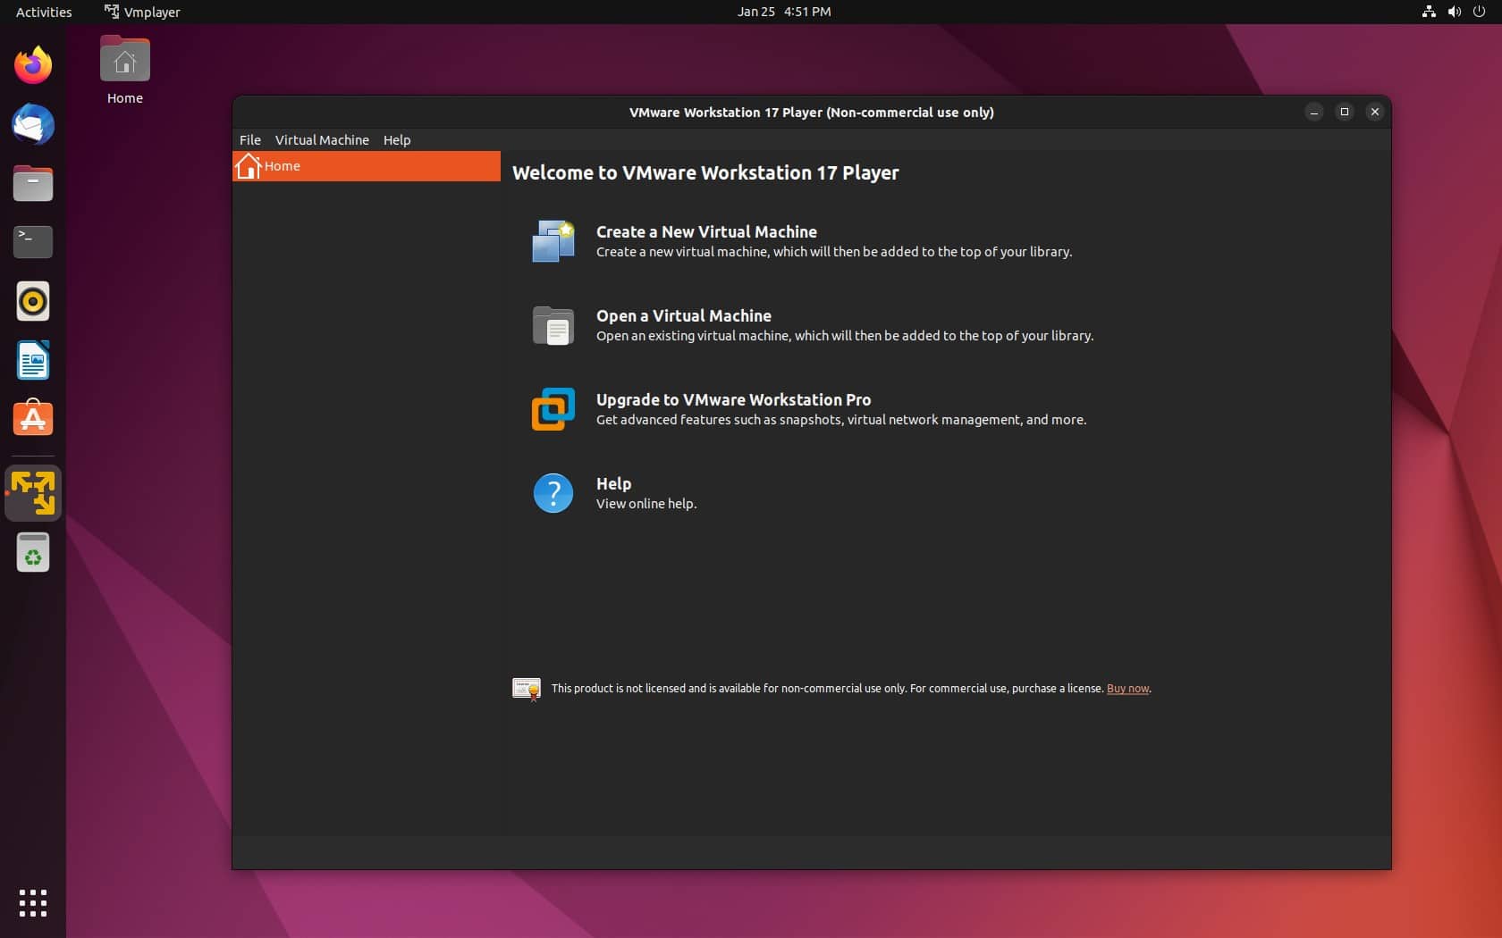This screenshot has height=938, width=1502.
Task: Click the blue Help question mark icon
Action: [x=553, y=493]
